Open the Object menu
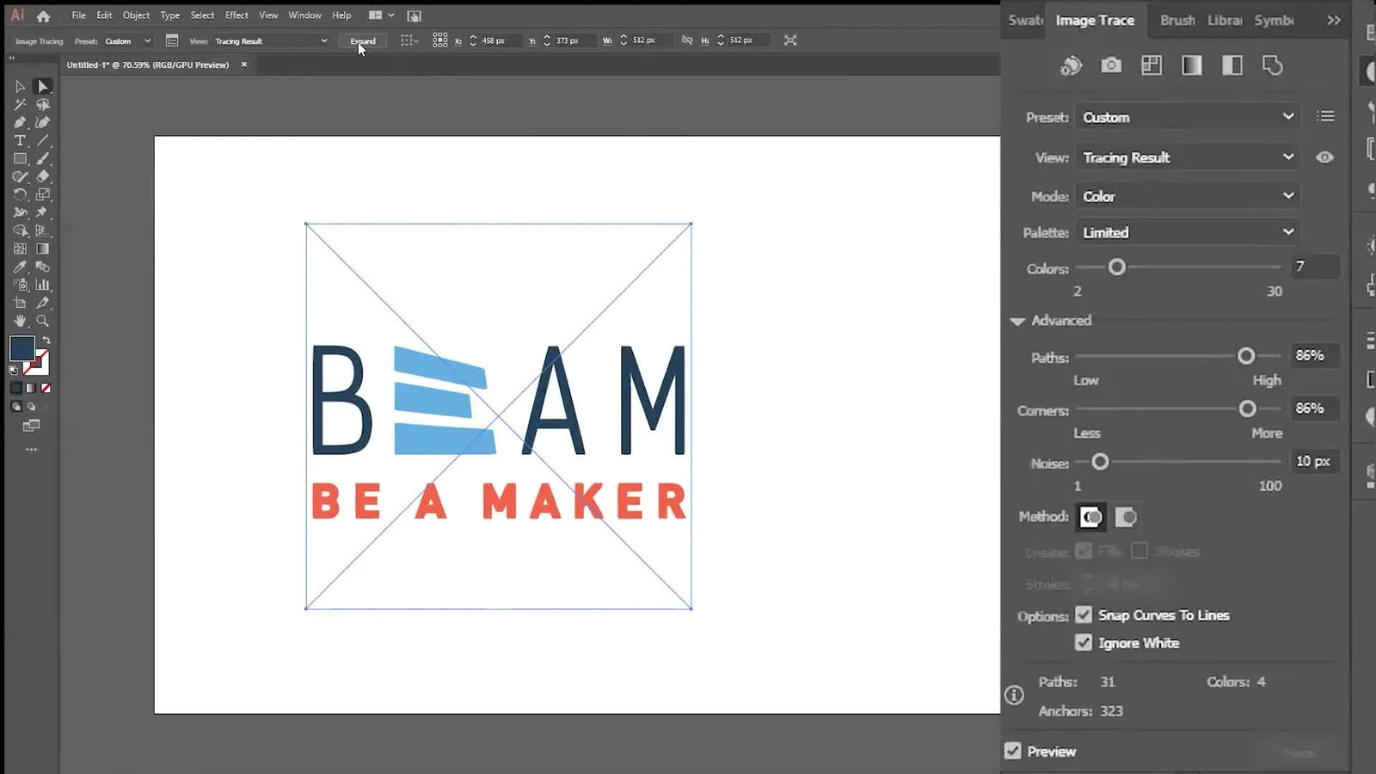Image resolution: width=1376 pixels, height=774 pixels. click(x=136, y=15)
